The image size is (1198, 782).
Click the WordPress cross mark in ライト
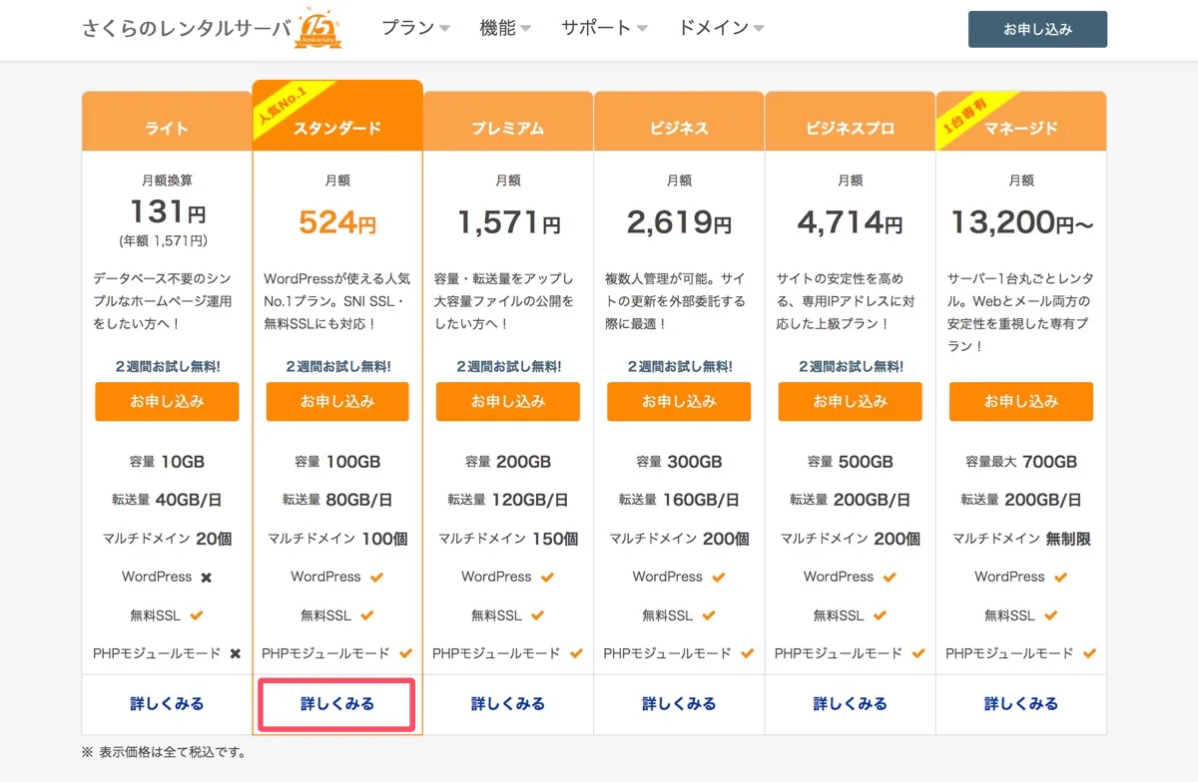(x=207, y=578)
